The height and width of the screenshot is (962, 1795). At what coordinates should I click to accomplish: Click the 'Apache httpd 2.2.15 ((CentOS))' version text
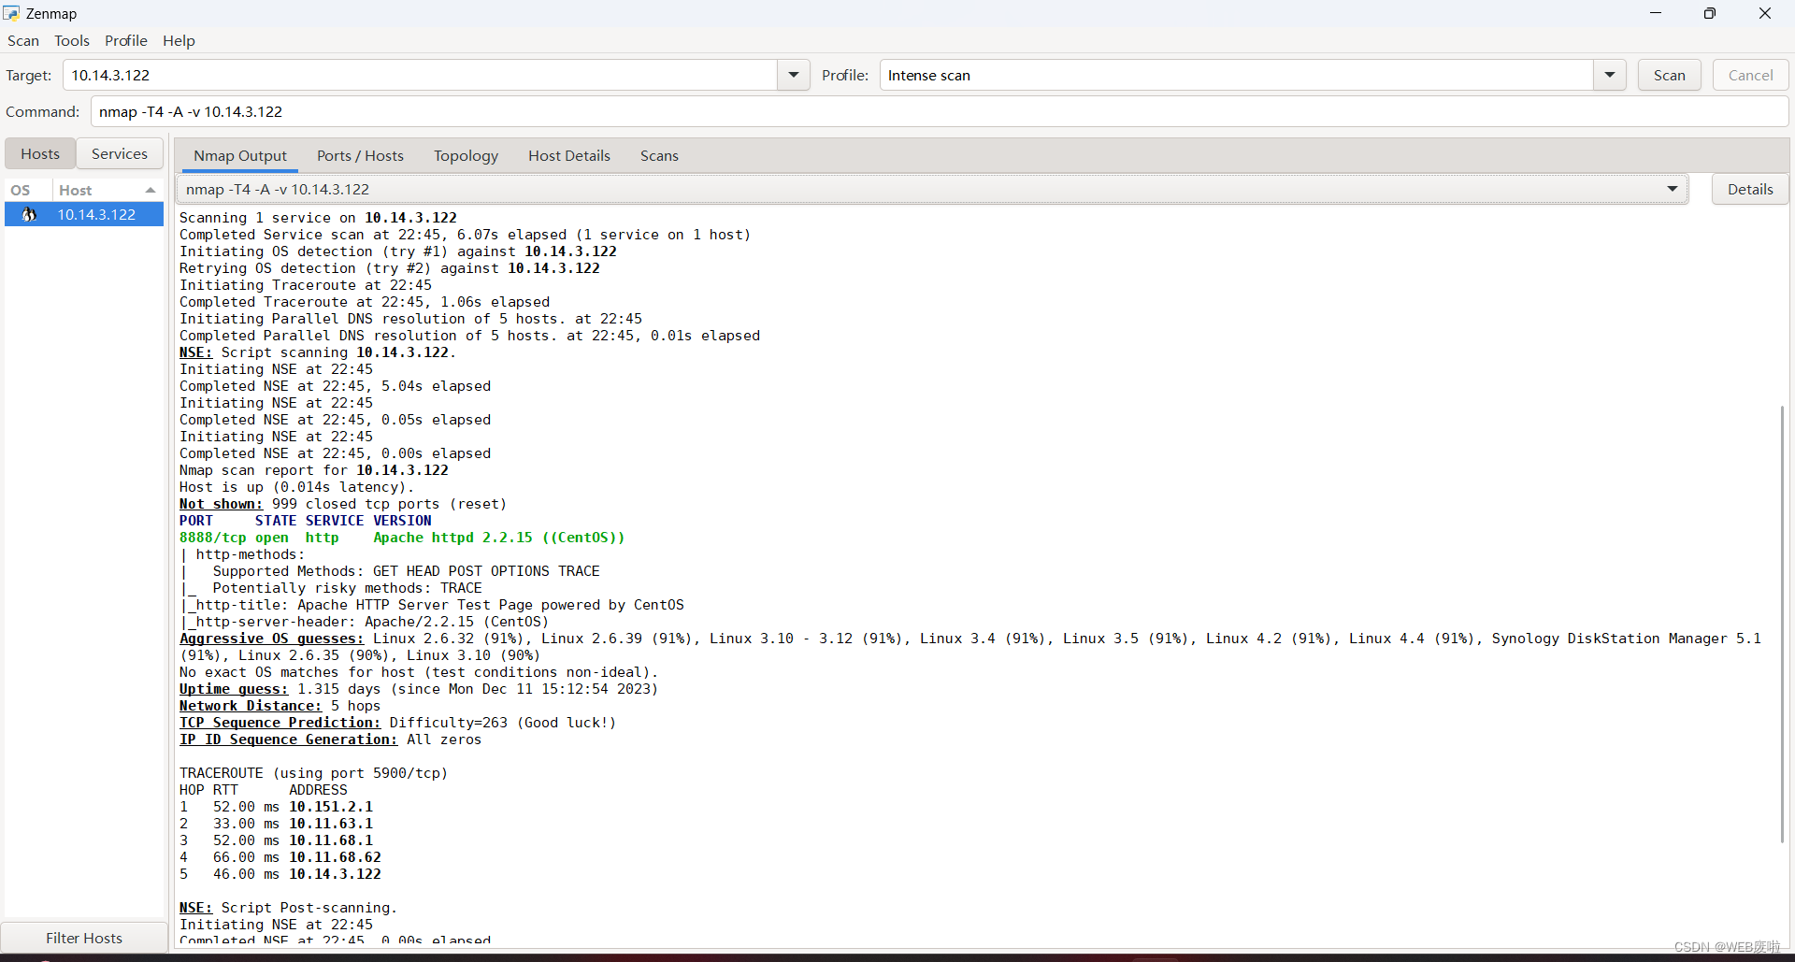(x=499, y=538)
